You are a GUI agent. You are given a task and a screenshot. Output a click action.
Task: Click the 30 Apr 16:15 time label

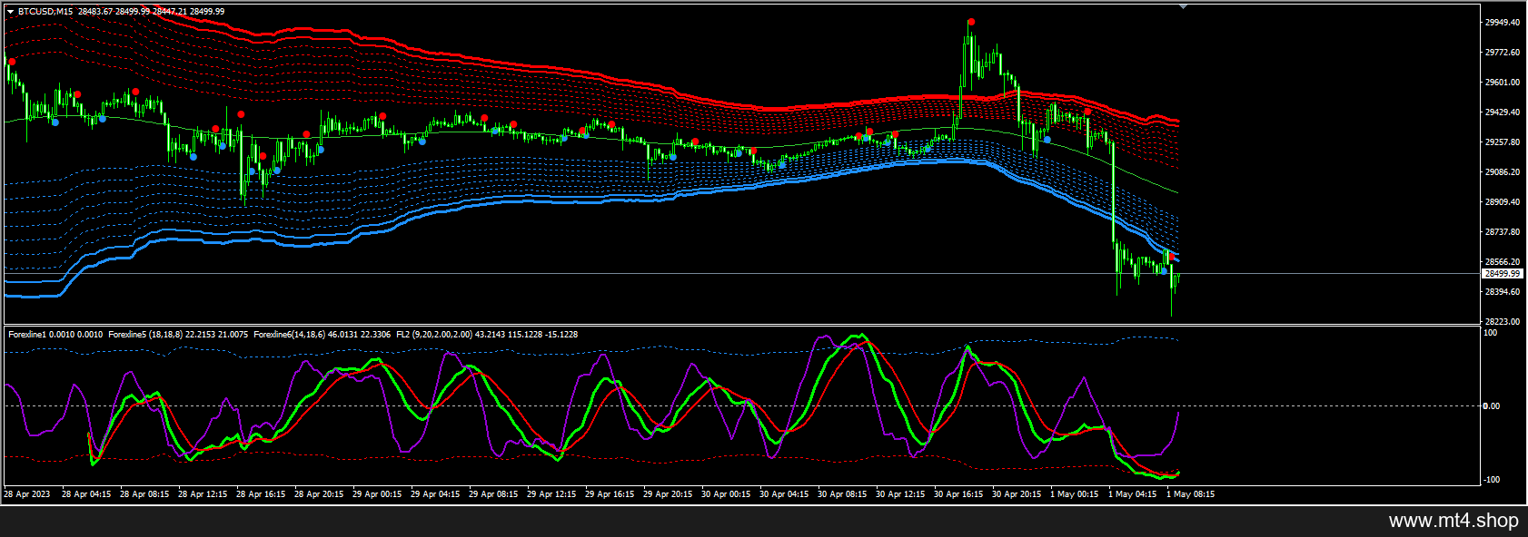tap(958, 494)
